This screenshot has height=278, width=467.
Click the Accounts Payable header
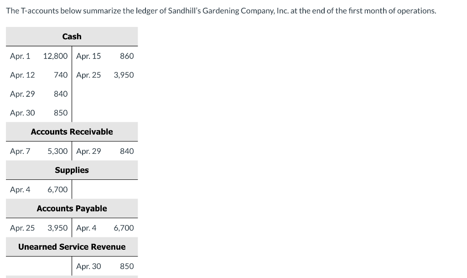pos(72,209)
